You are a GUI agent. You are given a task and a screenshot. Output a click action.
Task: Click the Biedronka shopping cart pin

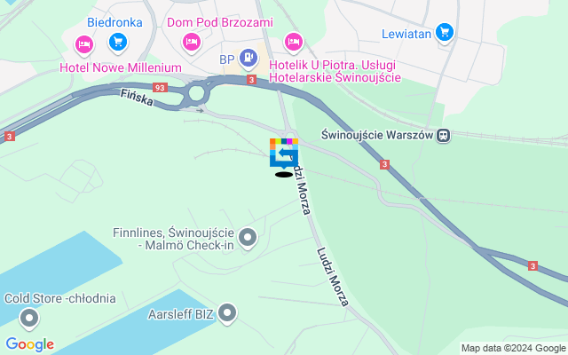click(118, 43)
